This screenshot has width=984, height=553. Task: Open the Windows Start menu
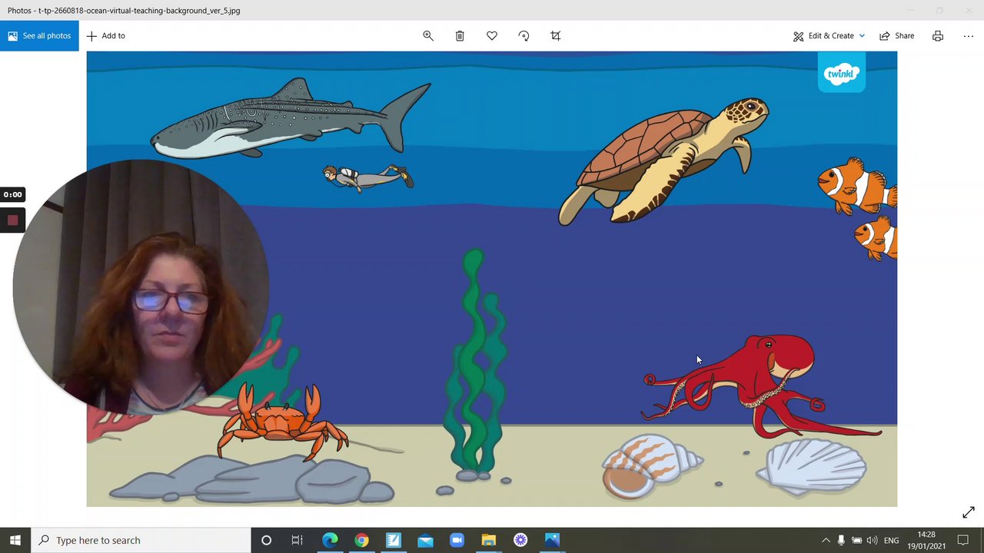click(15, 540)
